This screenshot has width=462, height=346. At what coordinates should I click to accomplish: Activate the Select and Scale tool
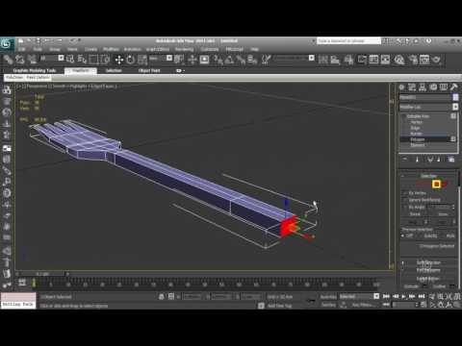point(142,60)
